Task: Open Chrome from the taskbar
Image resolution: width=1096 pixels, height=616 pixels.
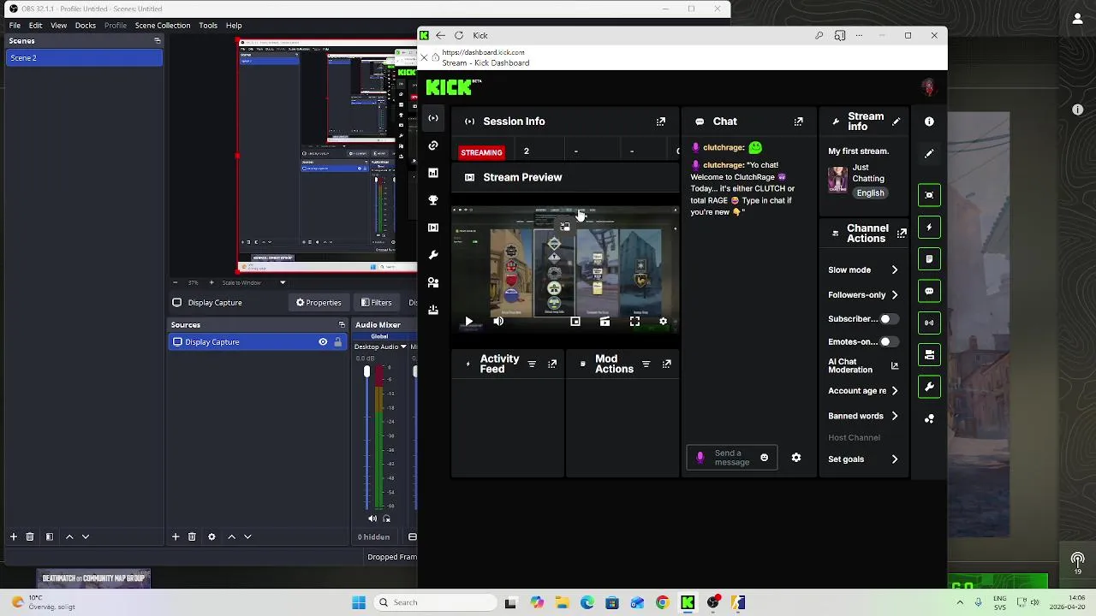Action: pyautogui.click(x=662, y=602)
